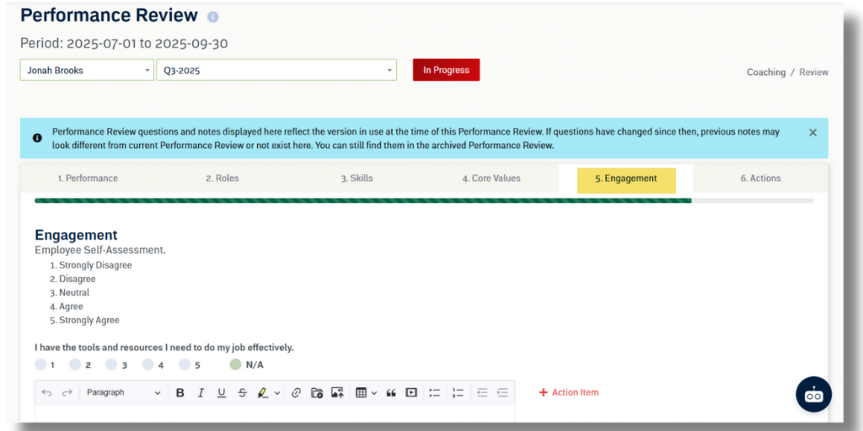
Task: Choose rating 4 for tools and resources
Action: coord(148,364)
